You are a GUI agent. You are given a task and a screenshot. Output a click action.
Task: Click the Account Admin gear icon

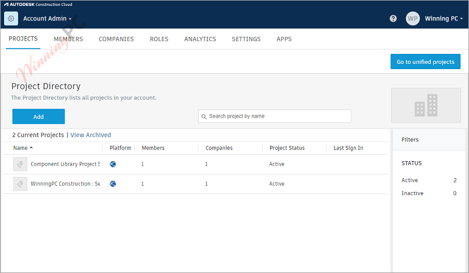[x=11, y=19]
